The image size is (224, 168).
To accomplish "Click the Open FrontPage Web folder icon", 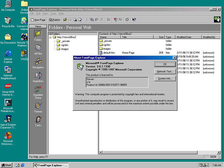I will point(65,20).
